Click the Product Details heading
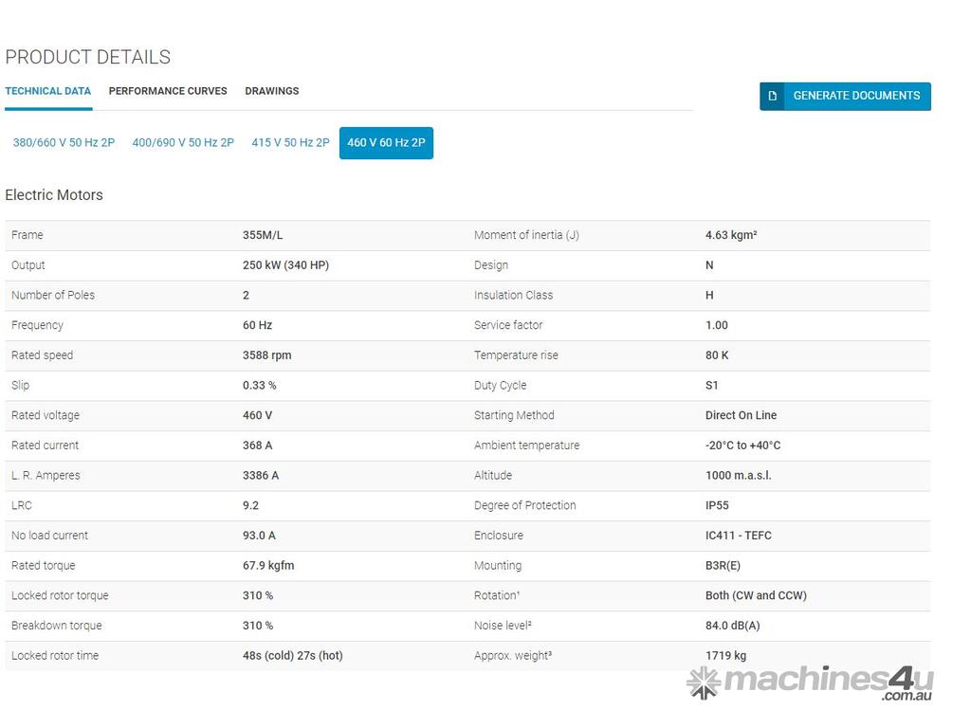This screenshot has height=728, width=971. [x=88, y=57]
